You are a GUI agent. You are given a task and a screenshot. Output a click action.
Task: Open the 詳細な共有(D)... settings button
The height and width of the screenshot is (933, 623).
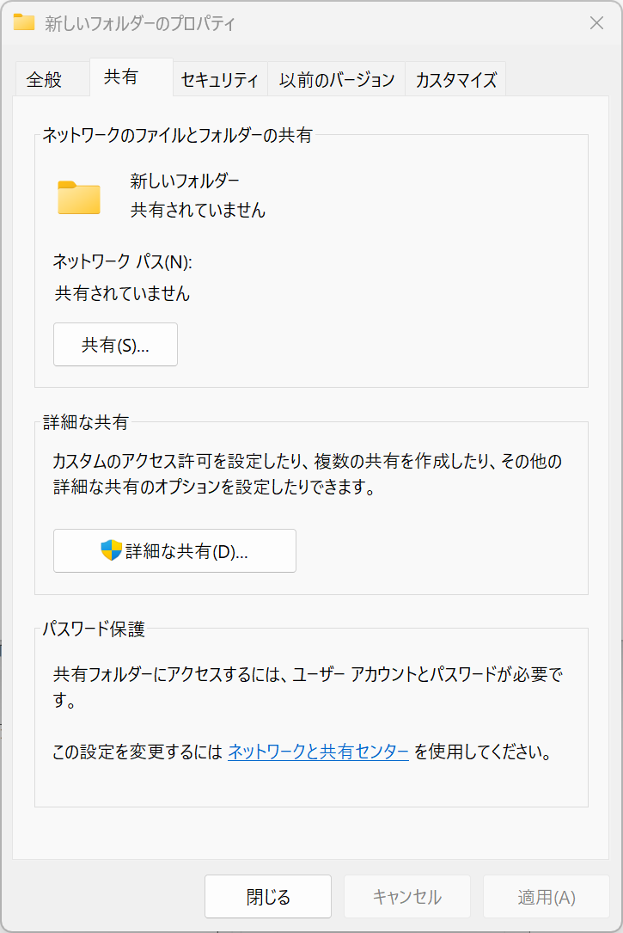(174, 551)
